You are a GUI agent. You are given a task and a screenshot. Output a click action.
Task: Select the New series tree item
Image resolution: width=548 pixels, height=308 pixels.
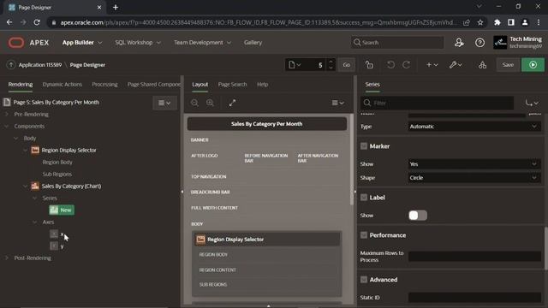point(62,210)
